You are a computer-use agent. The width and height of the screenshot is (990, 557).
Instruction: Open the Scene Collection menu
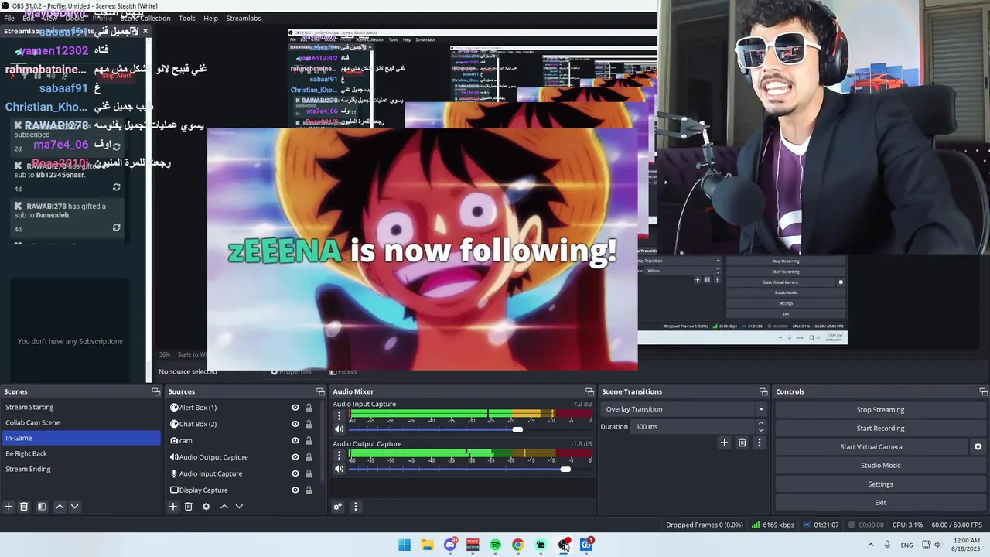pyautogui.click(x=145, y=18)
